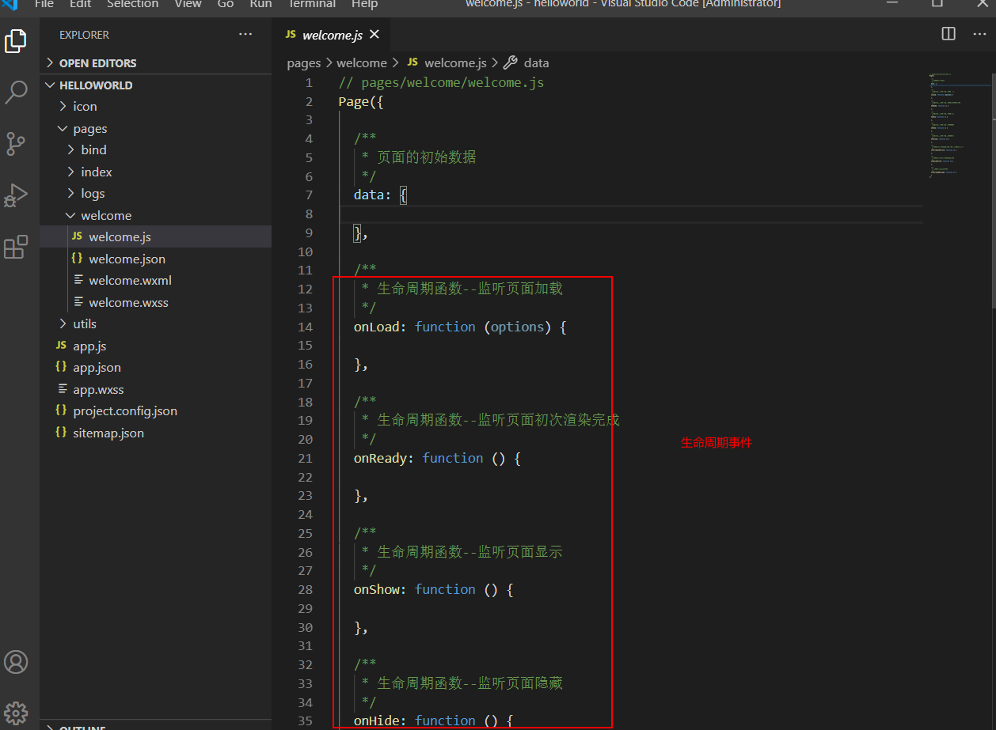Open the Go menu

(x=226, y=4)
